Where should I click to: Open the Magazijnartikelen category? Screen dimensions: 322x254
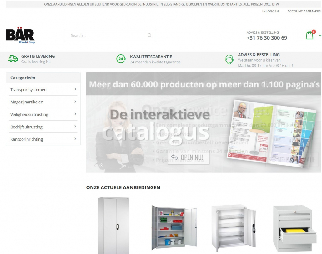pos(27,102)
